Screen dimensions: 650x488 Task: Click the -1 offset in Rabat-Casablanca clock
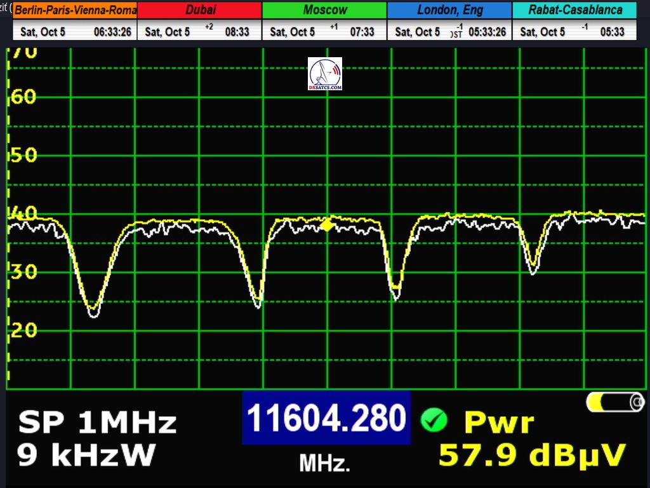[584, 28]
